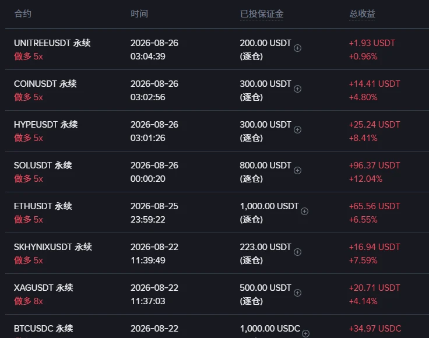Open the 总收益 column header tooltip
Viewport: 429px width, 338px height.
click(x=362, y=13)
